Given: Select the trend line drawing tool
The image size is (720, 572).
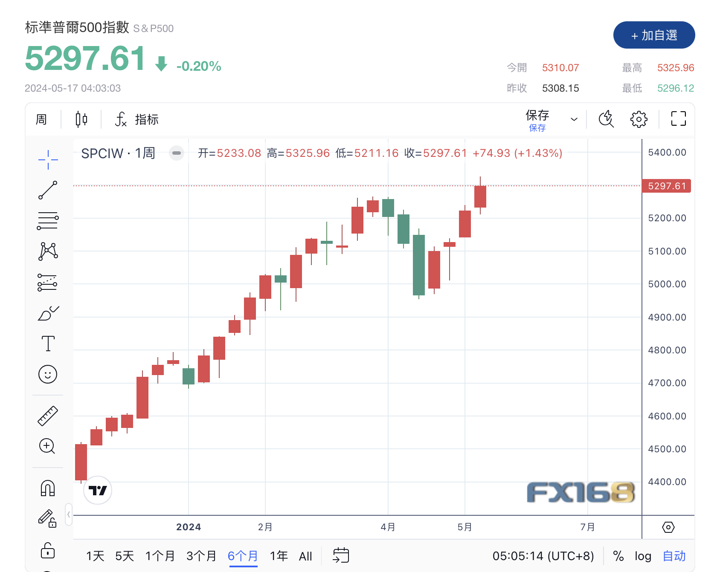Looking at the screenshot, I should [x=48, y=190].
